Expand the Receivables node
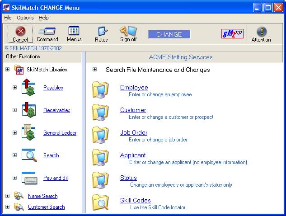This screenshot has width=286, height=216. pyautogui.click(x=14, y=110)
